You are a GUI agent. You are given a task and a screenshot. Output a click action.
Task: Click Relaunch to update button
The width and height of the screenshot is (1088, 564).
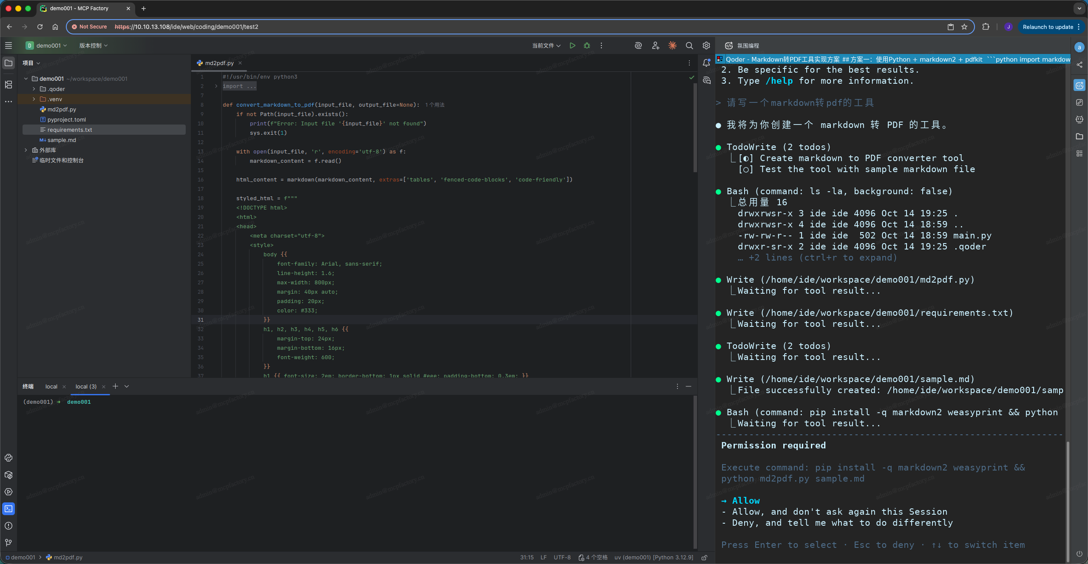pyautogui.click(x=1047, y=27)
